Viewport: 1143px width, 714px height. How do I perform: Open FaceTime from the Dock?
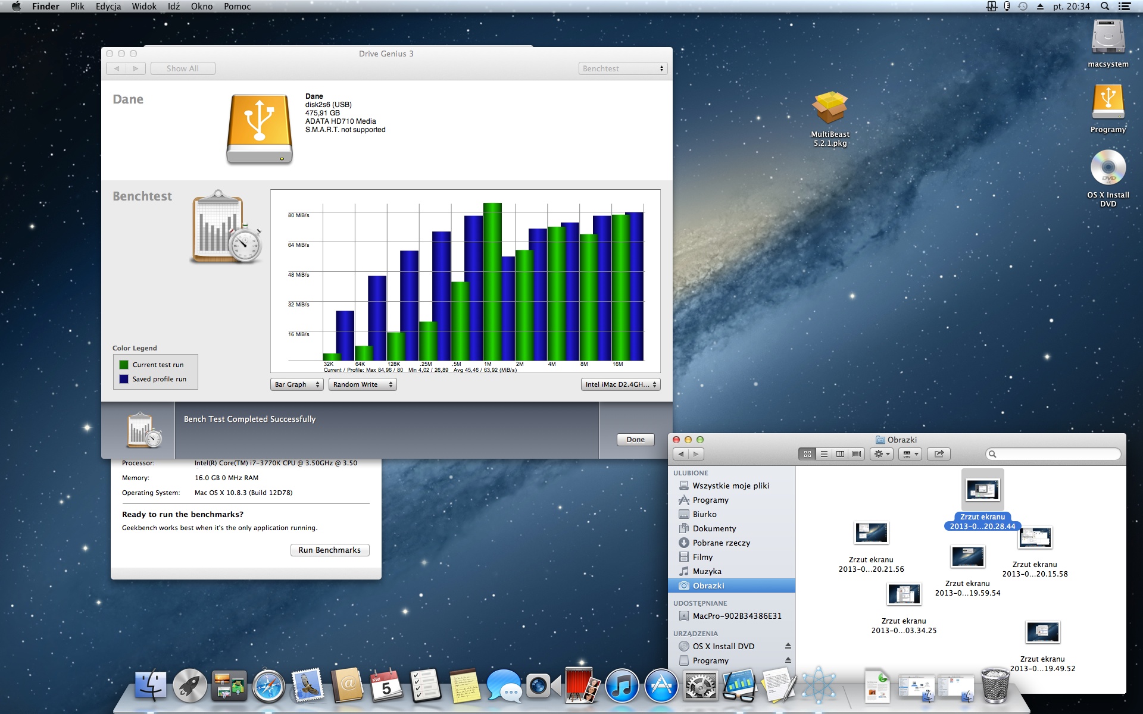click(543, 685)
